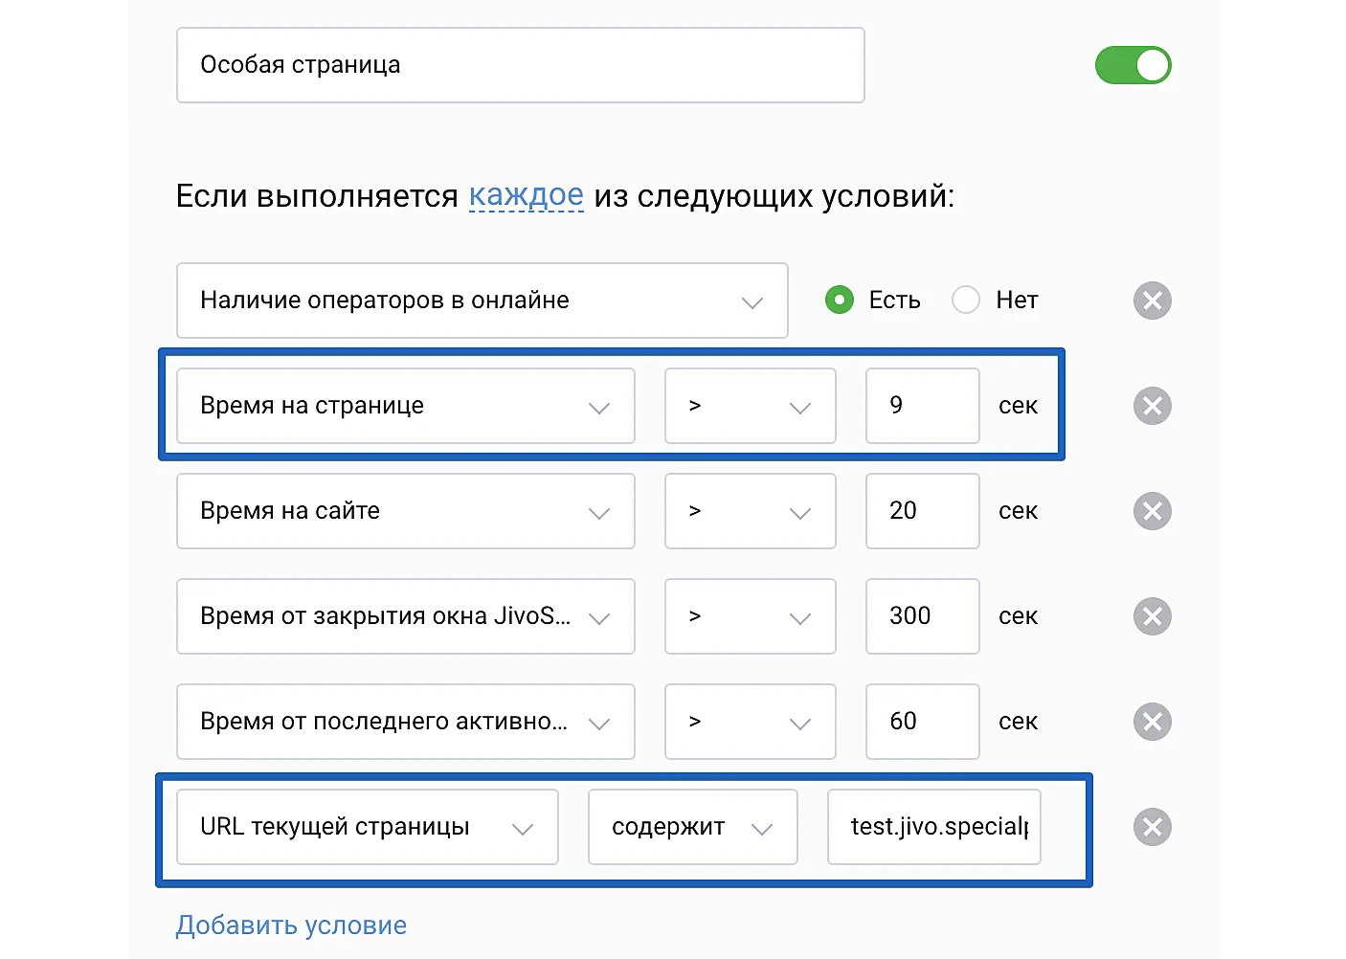Select the 'Нет' radio option

coord(966,301)
